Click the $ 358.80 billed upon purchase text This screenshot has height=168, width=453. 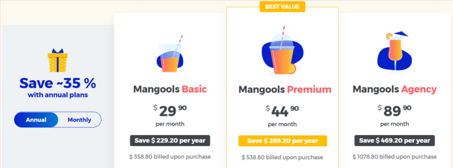pos(170,157)
